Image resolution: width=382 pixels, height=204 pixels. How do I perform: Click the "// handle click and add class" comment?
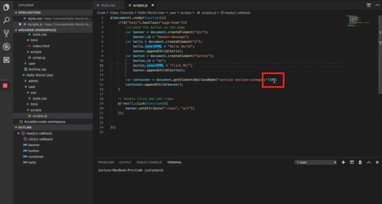pos(145,99)
